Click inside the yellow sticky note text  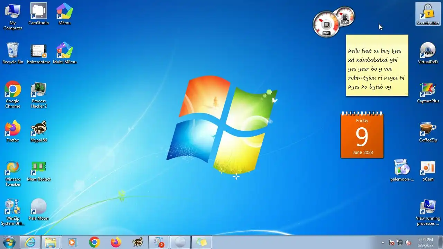pyautogui.click(x=377, y=68)
